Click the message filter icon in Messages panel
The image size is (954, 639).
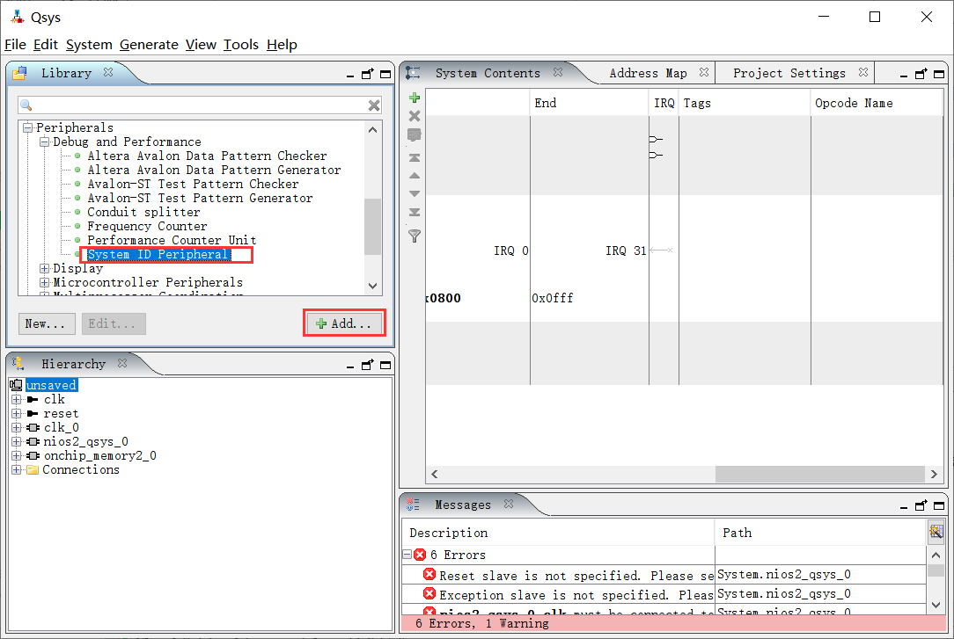[936, 532]
